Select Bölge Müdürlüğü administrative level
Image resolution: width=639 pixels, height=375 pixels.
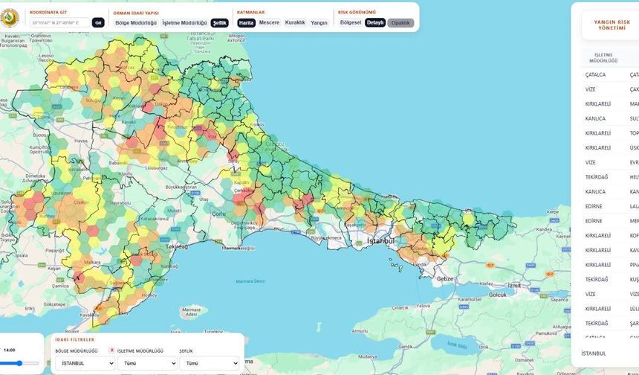tap(136, 23)
